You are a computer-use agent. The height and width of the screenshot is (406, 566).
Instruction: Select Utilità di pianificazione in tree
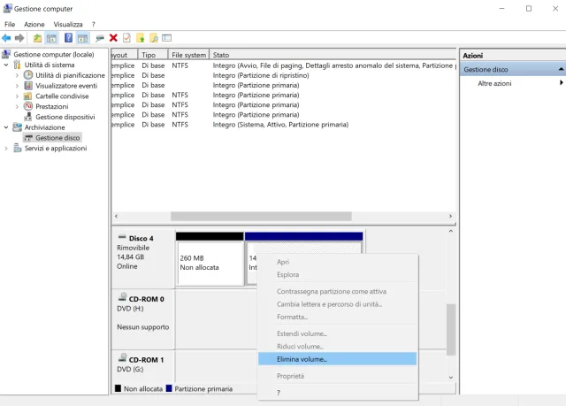(70, 75)
